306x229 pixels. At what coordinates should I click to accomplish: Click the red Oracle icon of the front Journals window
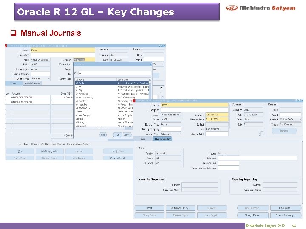pyautogui.click(x=134, y=101)
